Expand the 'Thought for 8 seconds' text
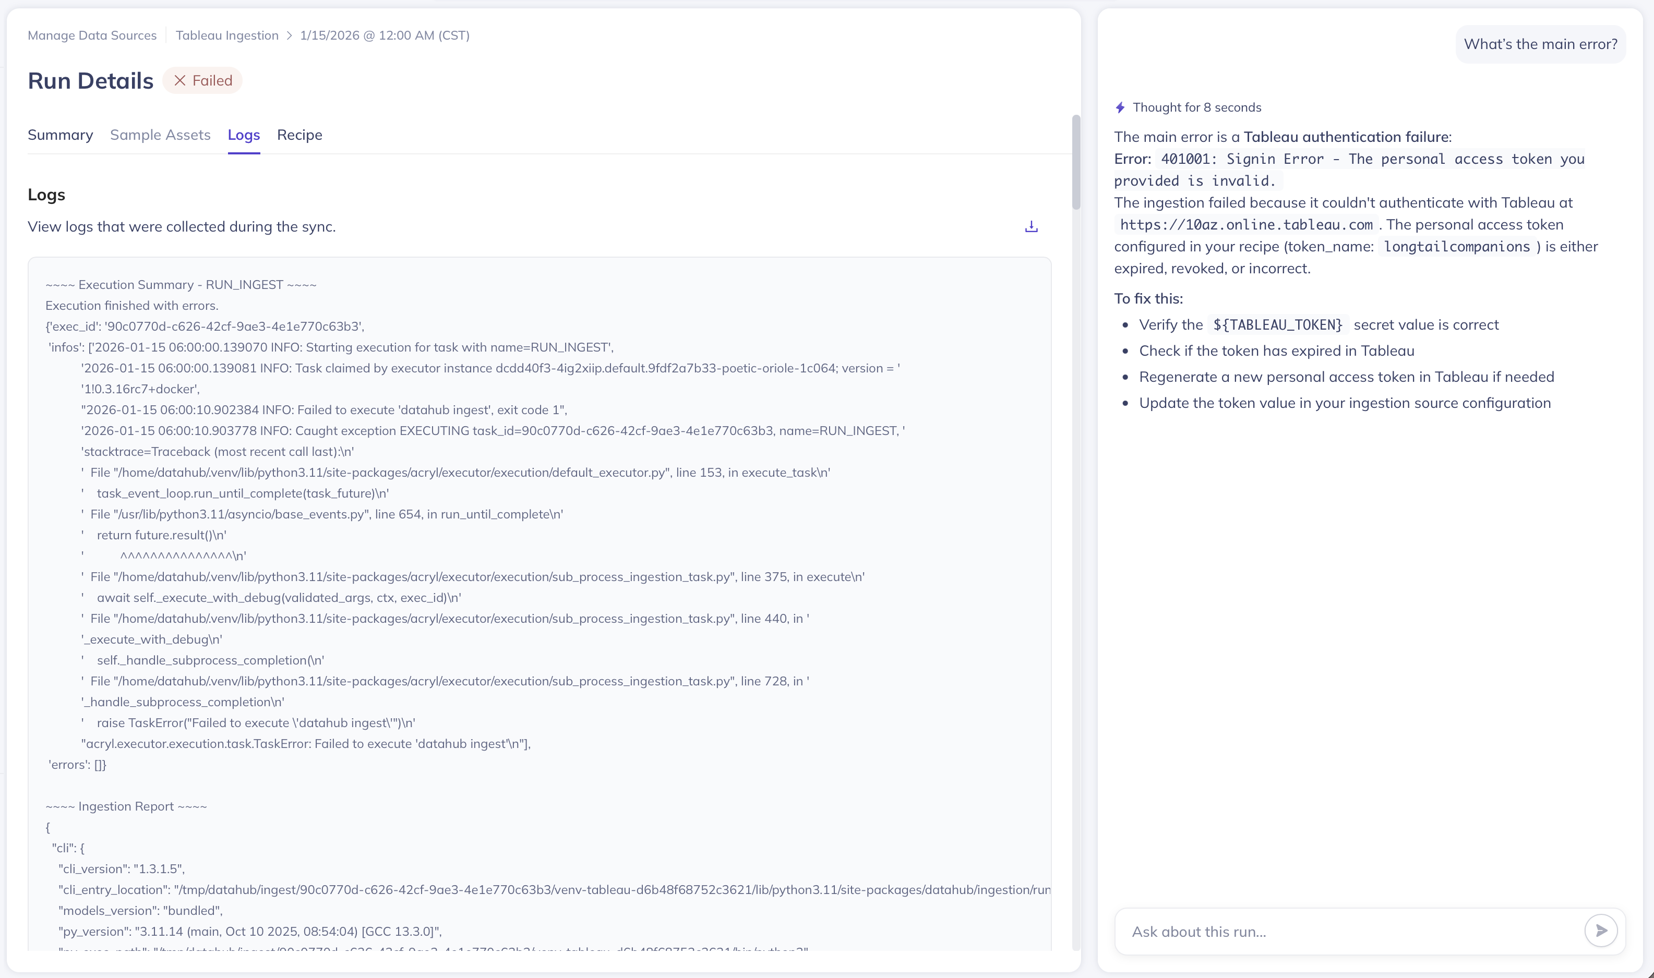Screen dimensions: 1654x978 [x=1196, y=107]
